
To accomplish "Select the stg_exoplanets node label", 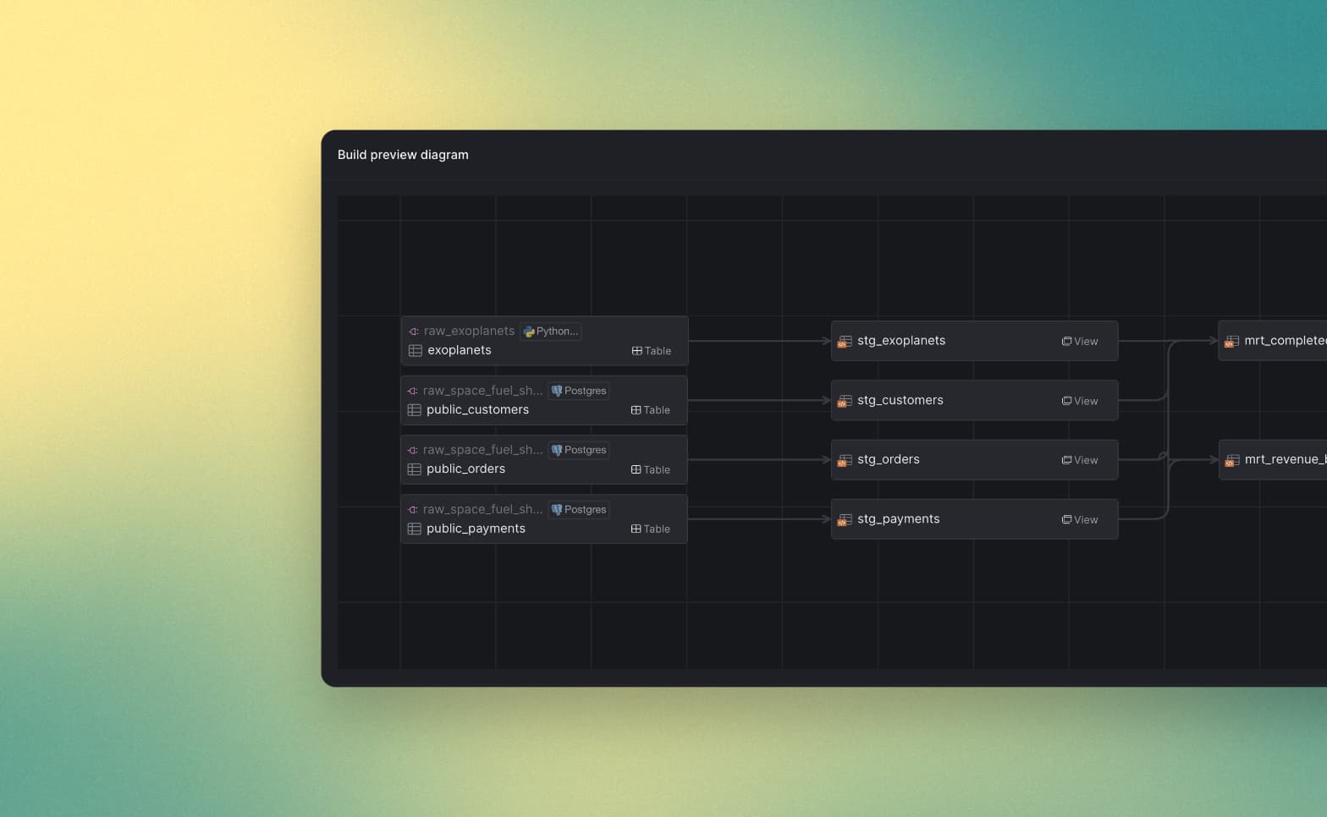I will click(901, 341).
